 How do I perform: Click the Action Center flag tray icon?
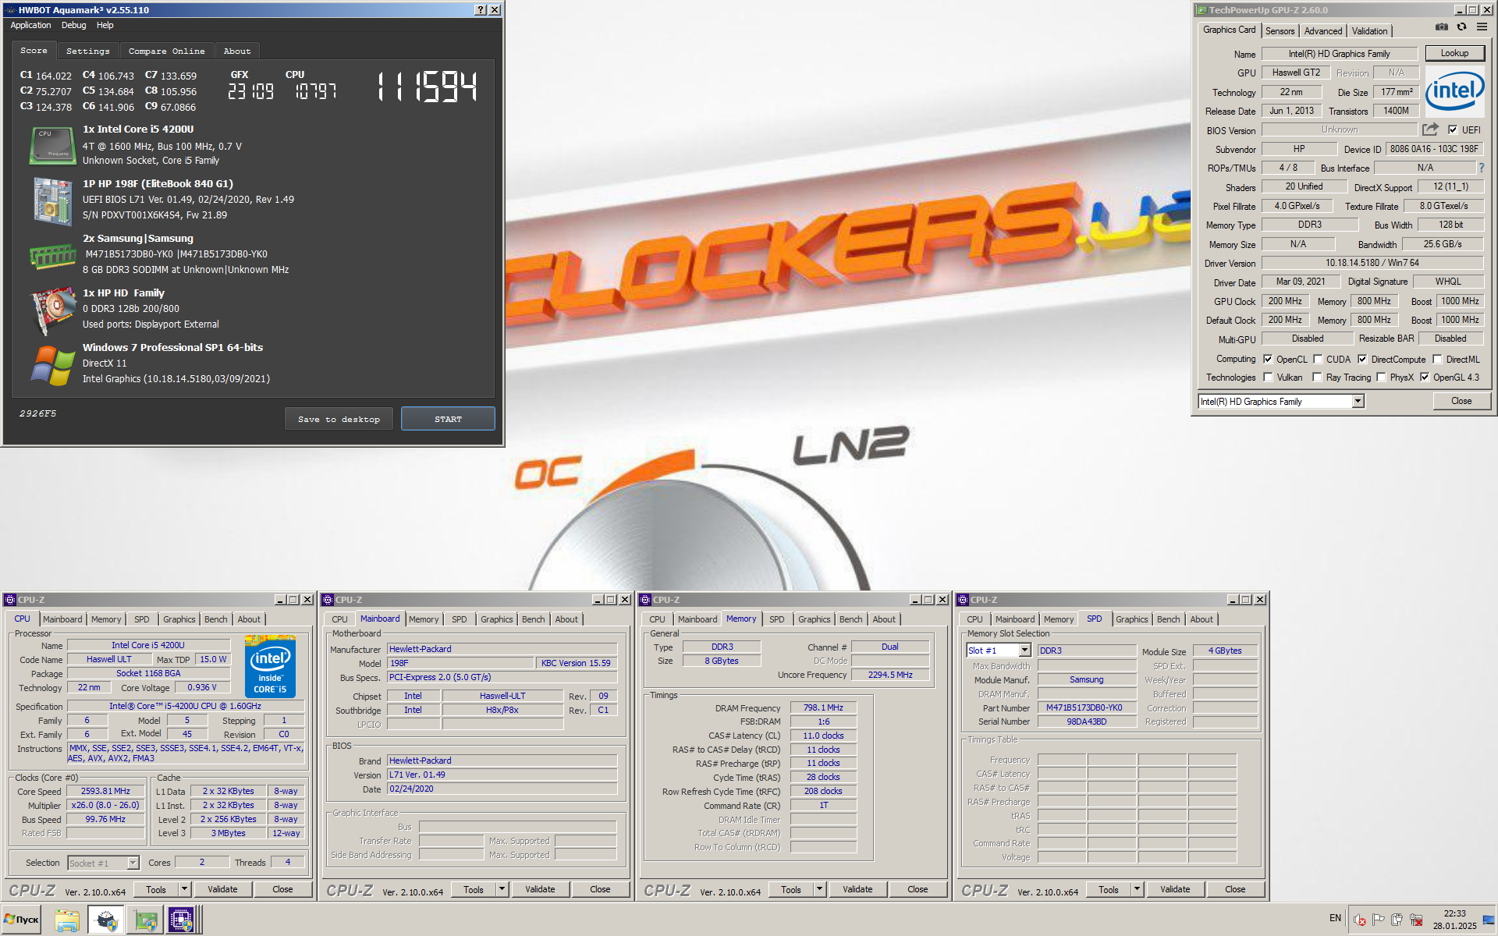click(1378, 920)
